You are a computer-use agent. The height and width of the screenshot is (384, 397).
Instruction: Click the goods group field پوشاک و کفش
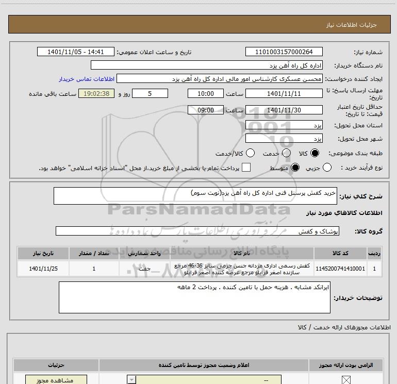click(197, 231)
